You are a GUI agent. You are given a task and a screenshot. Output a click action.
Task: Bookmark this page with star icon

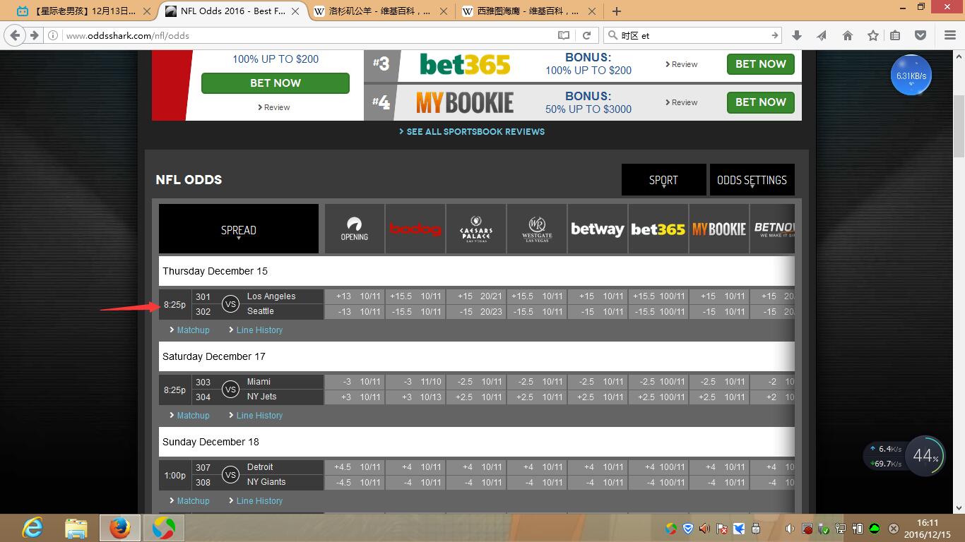coord(873,35)
